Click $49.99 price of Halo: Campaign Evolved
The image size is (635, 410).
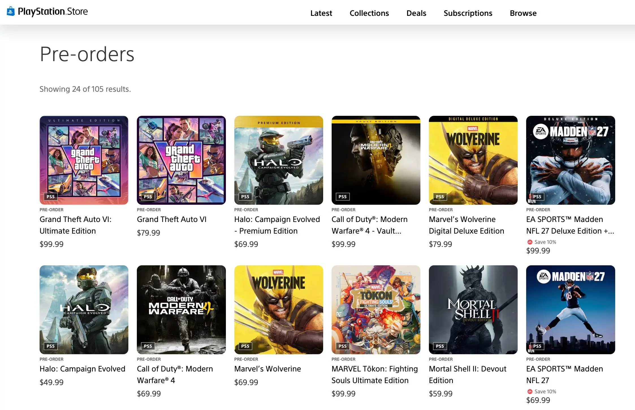(51, 382)
